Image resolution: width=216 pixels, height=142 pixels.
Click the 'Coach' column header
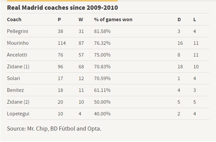tap(14, 20)
